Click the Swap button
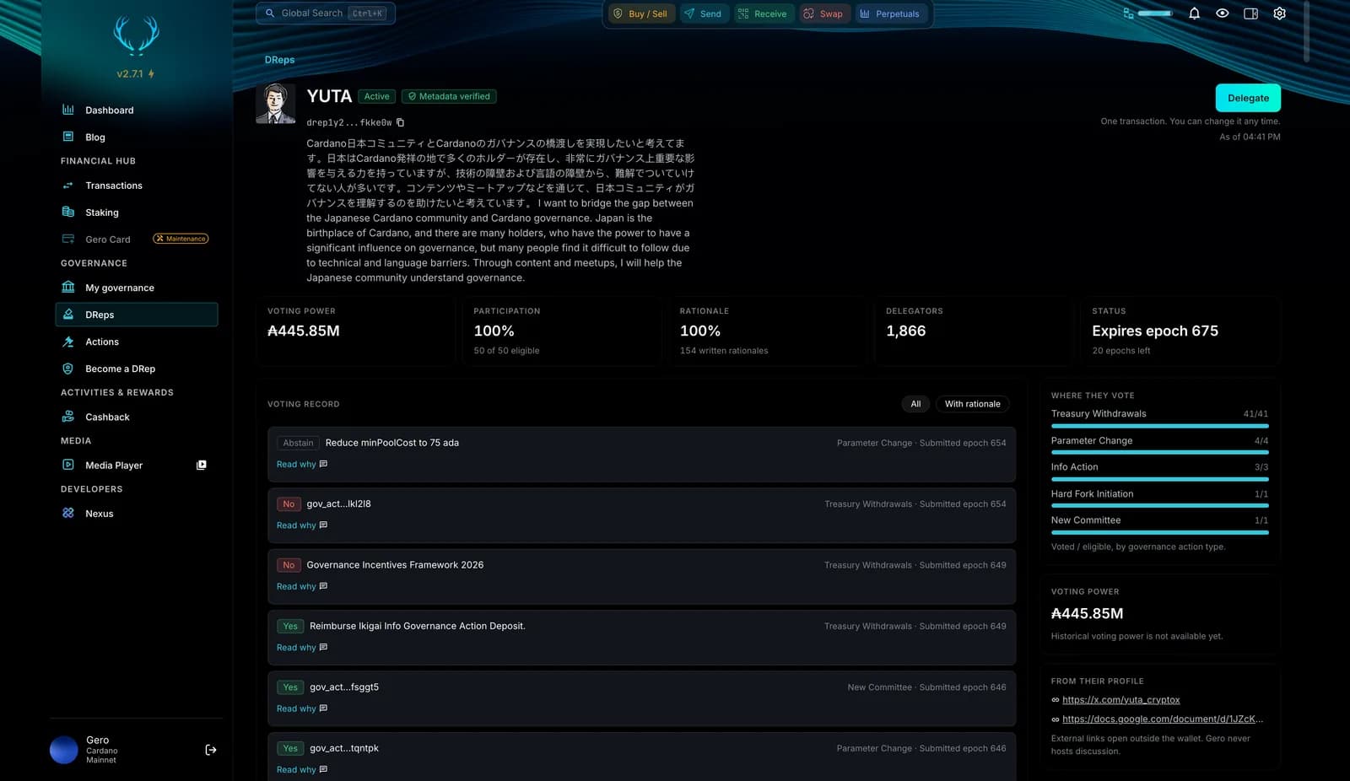Image resolution: width=1350 pixels, height=781 pixels. pyautogui.click(x=823, y=13)
